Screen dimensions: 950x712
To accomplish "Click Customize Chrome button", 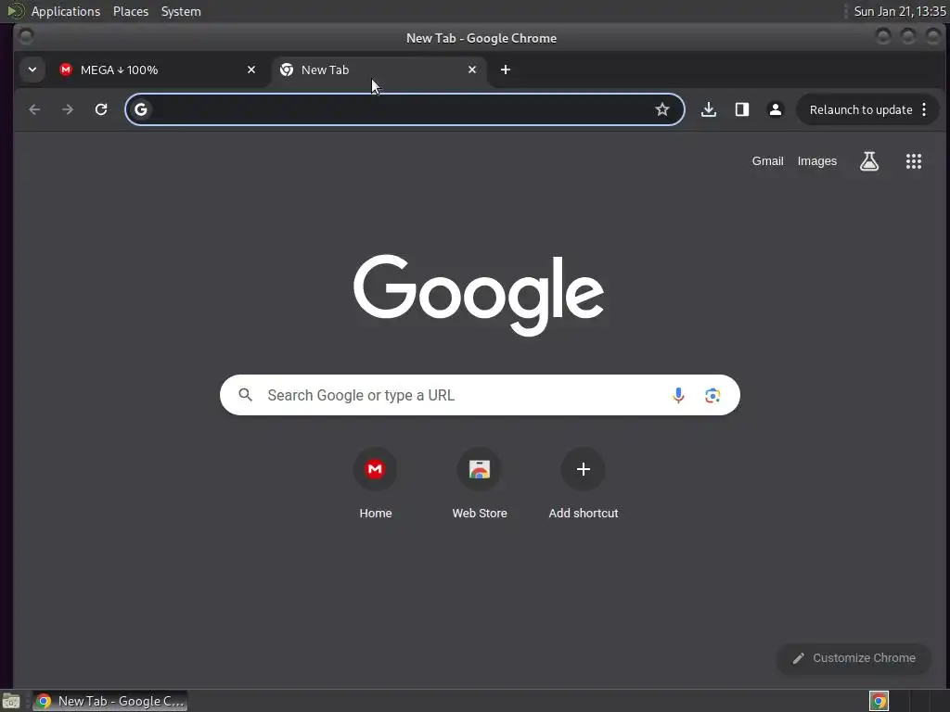I will [x=854, y=658].
